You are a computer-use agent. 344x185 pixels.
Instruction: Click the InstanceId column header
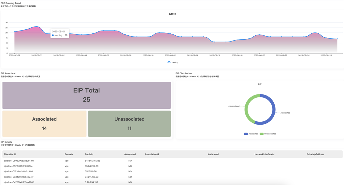pyautogui.click(x=213, y=154)
